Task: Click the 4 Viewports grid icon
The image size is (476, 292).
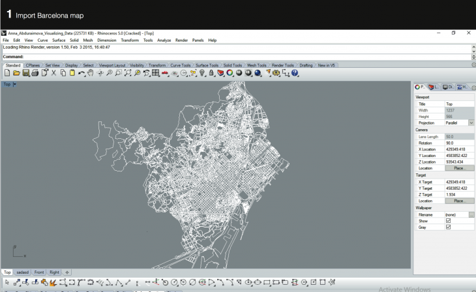Action: click(x=155, y=73)
